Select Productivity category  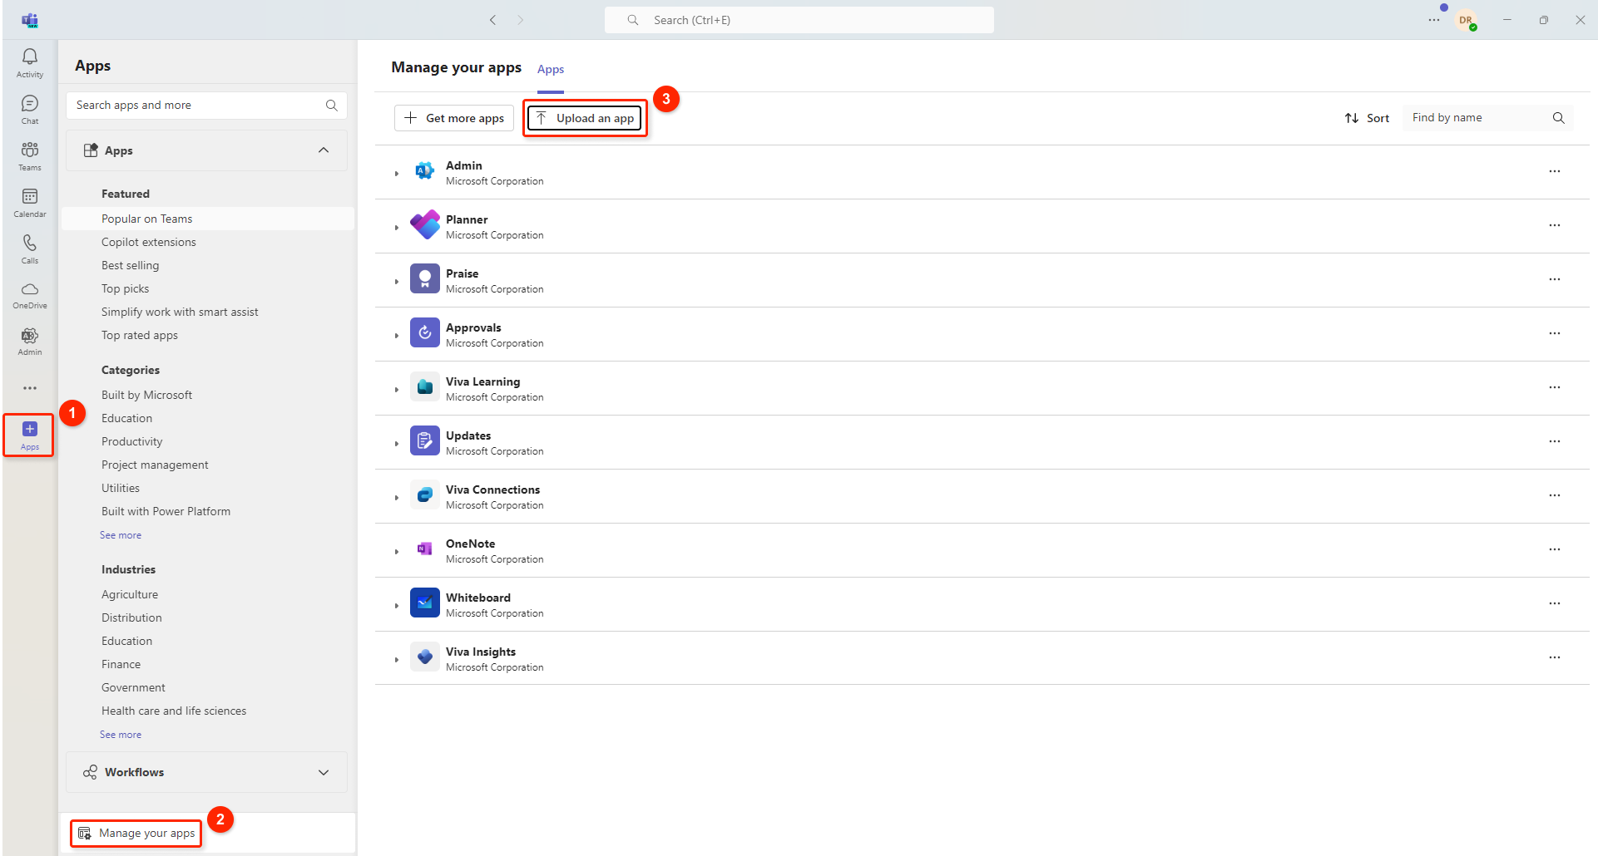pyautogui.click(x=132, y=441)
